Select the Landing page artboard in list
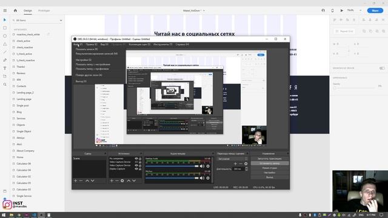Screen dimensions: 388x218 (x=24, y=99)
